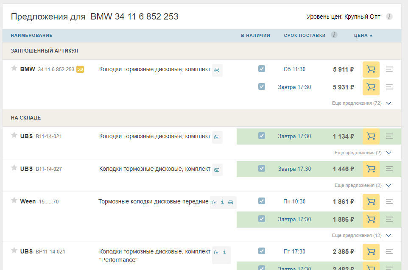Sort by ЦЕНА column header
The width and height of the screenshot is (408, 270).
(363, 35)
